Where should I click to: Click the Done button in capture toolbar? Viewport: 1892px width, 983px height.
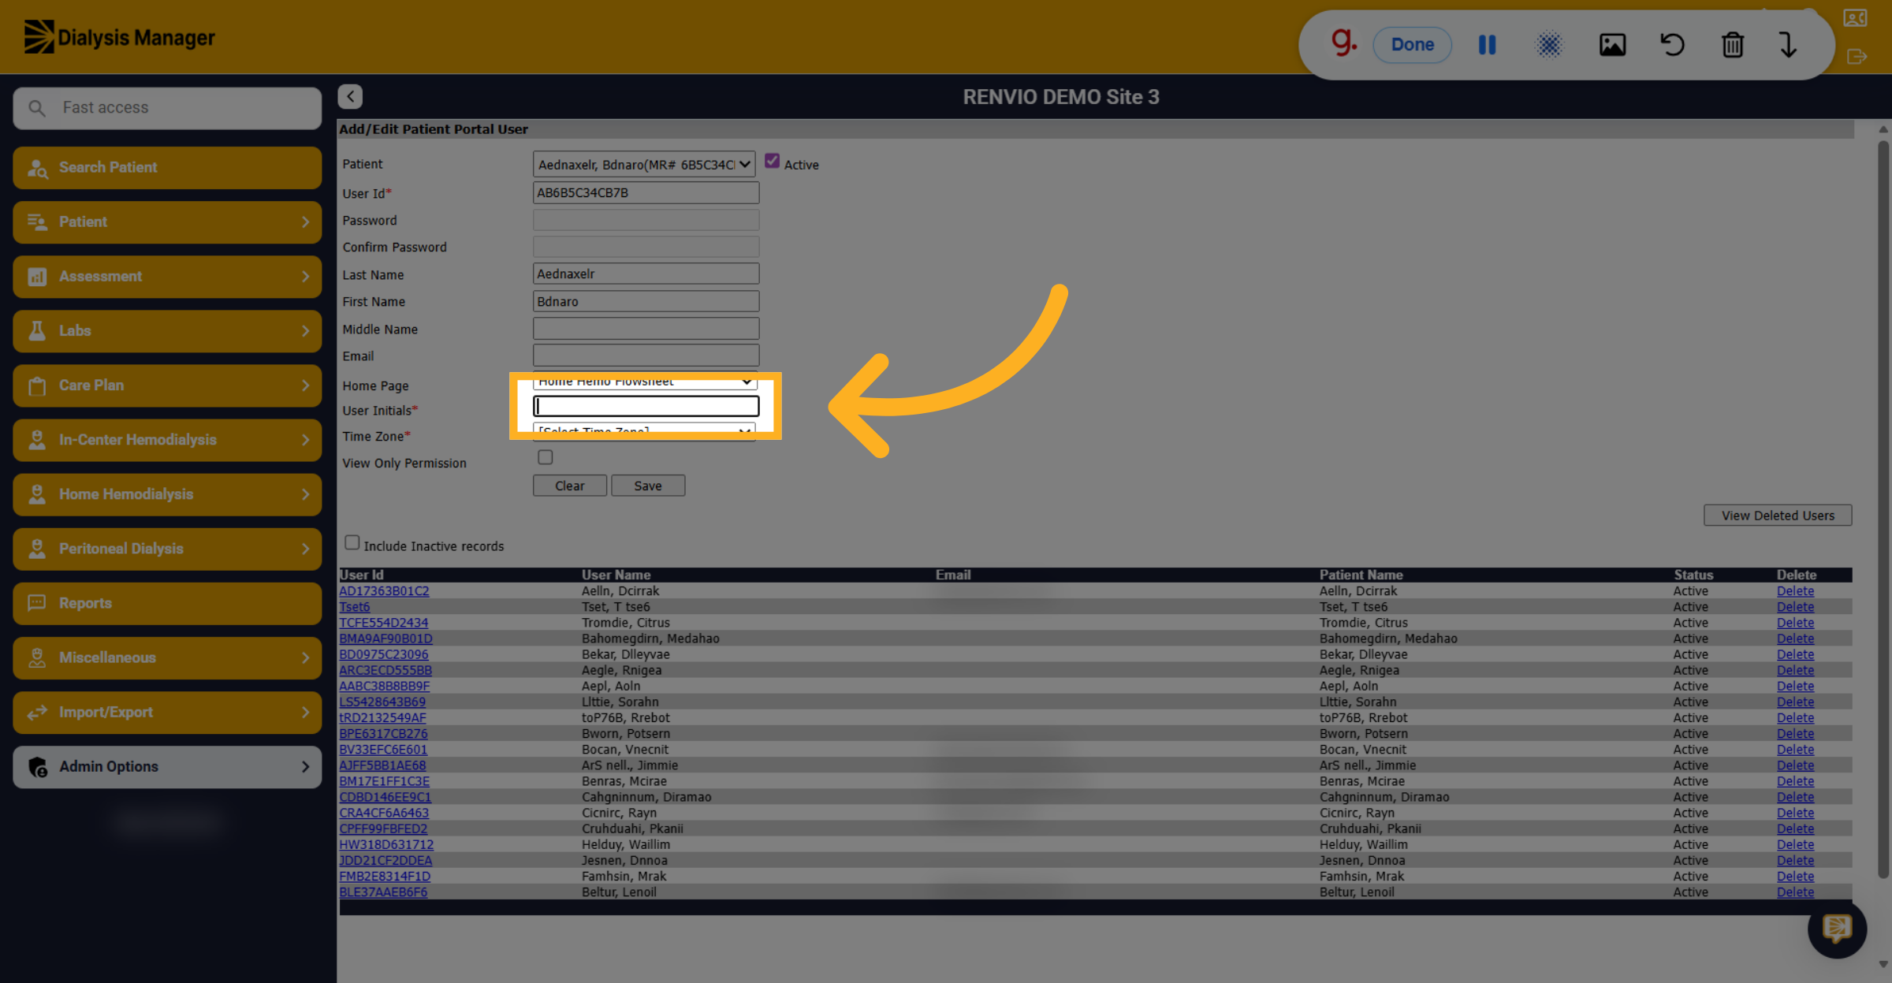(x=1412, y=45)
